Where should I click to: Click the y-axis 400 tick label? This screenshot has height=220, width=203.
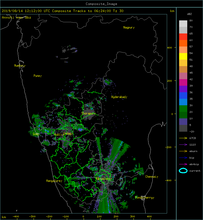point(169,48)
